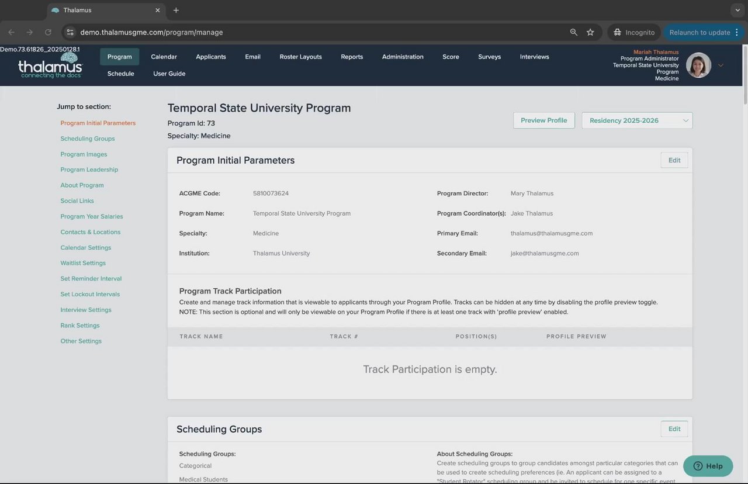Jump to Interview Settings section
Image resolution: width=748 pixels, height=484 pixels.
pos(85,310)
